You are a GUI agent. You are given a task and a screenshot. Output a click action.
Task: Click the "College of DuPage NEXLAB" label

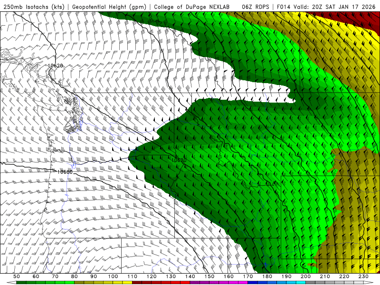[192, 7]
